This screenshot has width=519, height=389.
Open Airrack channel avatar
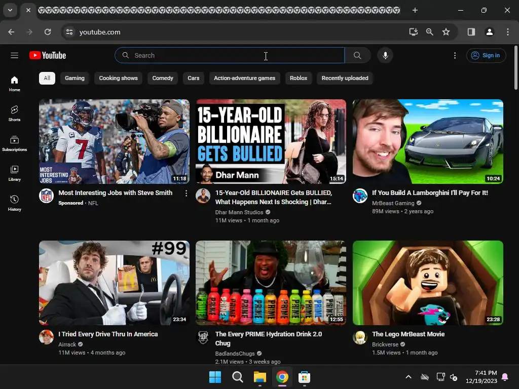pyautogui.click(x=46, y=337)
